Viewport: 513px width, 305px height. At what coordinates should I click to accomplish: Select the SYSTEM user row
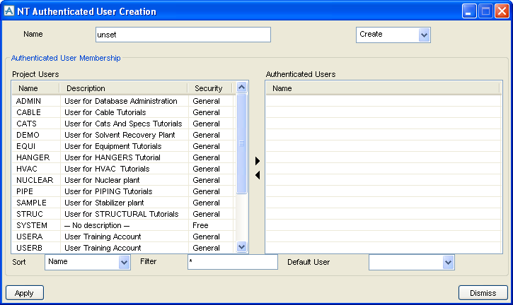coord(124,225)
